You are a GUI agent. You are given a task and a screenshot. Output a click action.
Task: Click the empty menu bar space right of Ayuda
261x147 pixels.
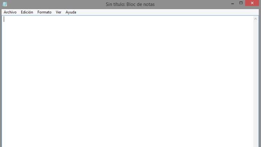coord(157,12)
